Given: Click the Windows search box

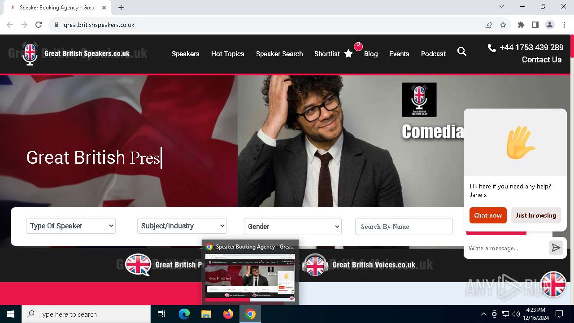Looking at the screenshot, I should (x=86, y=314).
